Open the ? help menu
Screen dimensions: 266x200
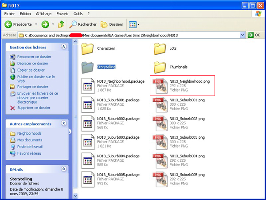tap(89, 14)
